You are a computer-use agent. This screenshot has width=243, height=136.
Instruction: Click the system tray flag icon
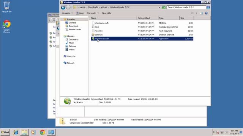(x=218, y=133)
